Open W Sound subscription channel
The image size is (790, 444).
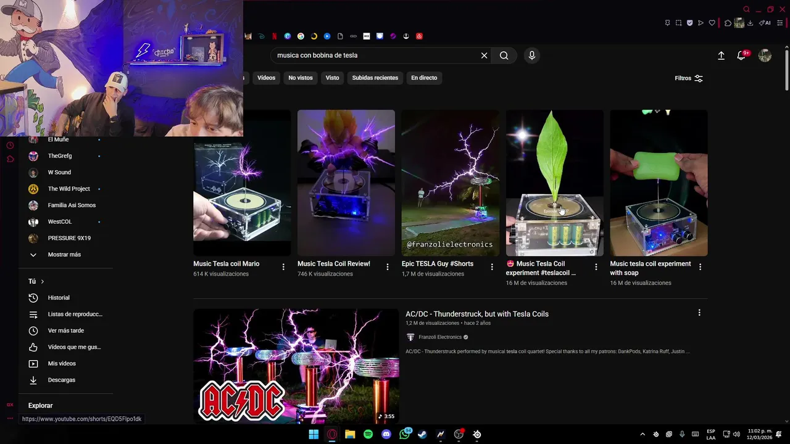coord(59,172)
